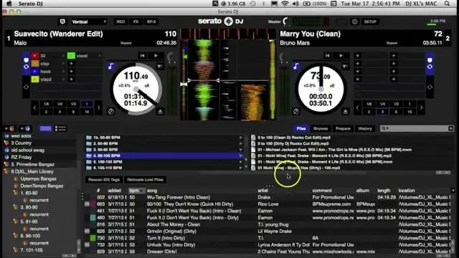The width and height of the screenshot is (459, 258).
Task: Shift auto loop sizes right on deck 2
Action: (x=421, y=108)
